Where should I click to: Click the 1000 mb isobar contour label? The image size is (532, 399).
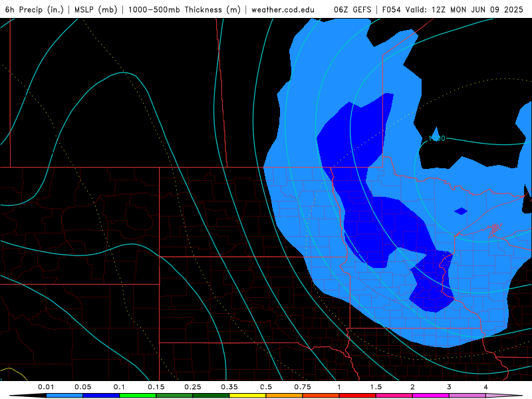click(437, 138)
